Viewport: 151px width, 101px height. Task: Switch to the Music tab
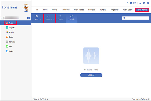45,10
